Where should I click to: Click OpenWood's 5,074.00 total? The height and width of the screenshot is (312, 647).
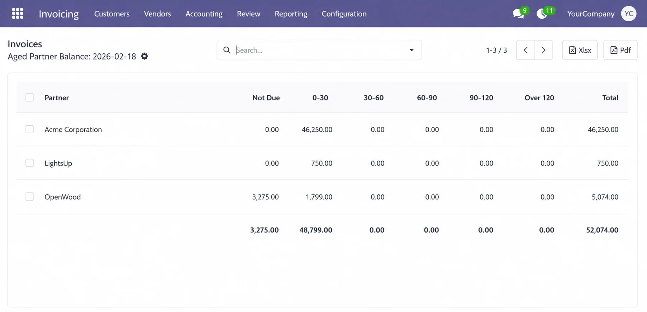click(x=605, y=197)
